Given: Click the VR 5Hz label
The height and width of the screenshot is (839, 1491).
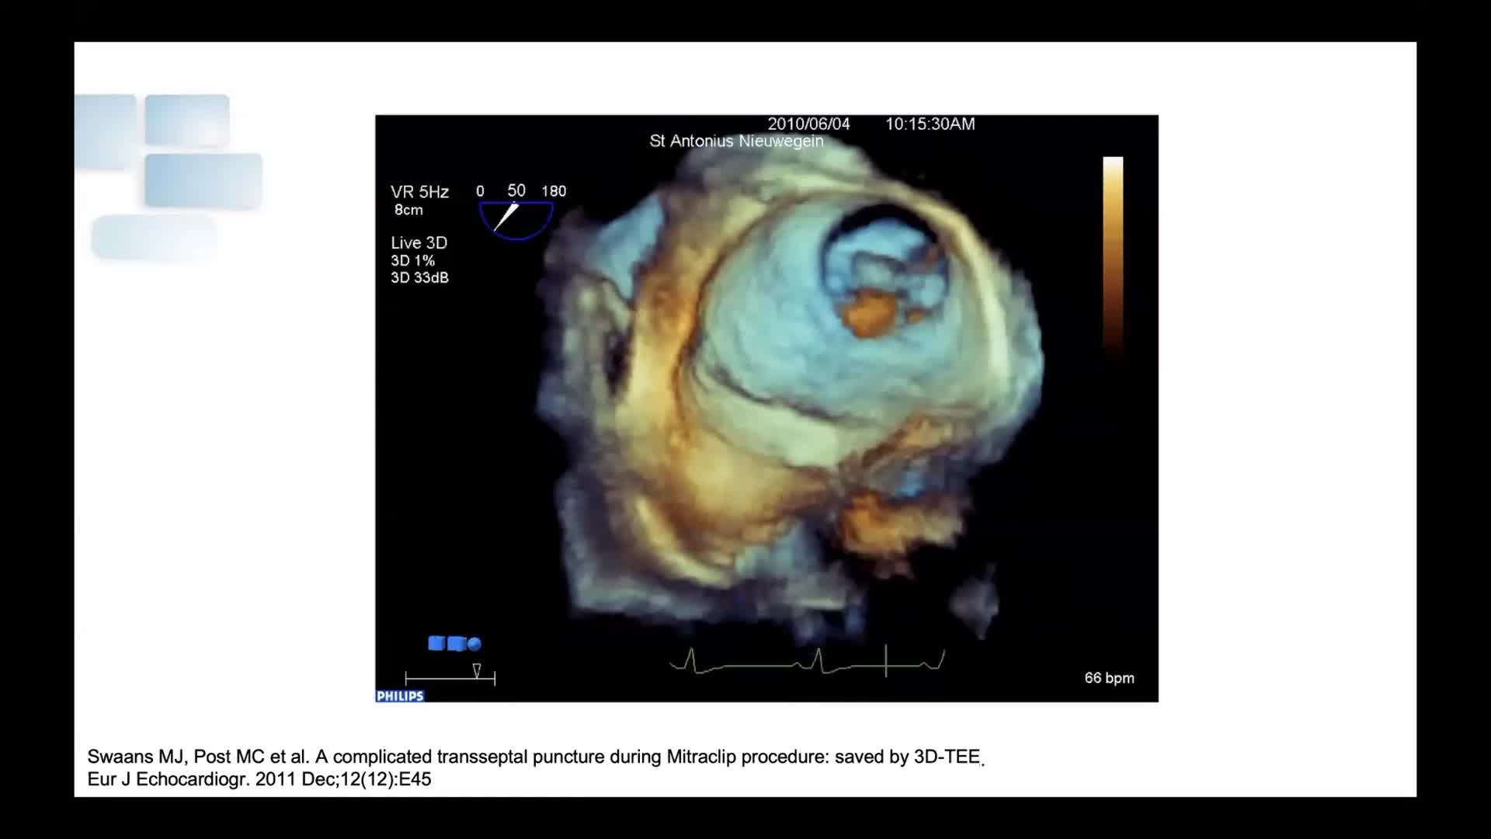Looking at the screenshot, I should pos(419,192).
